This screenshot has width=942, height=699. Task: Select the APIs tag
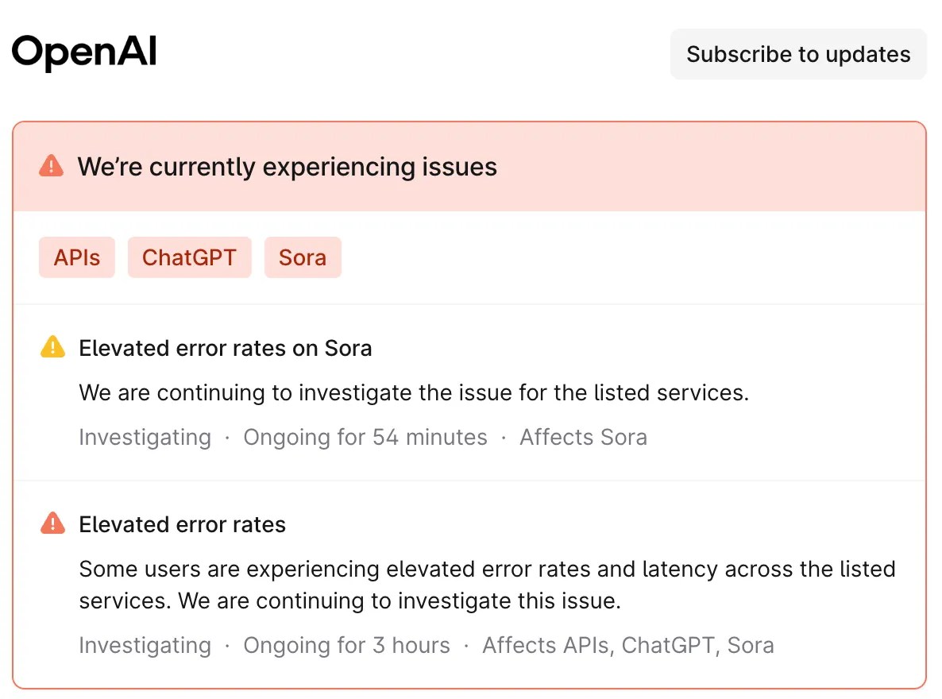[77, 257]
